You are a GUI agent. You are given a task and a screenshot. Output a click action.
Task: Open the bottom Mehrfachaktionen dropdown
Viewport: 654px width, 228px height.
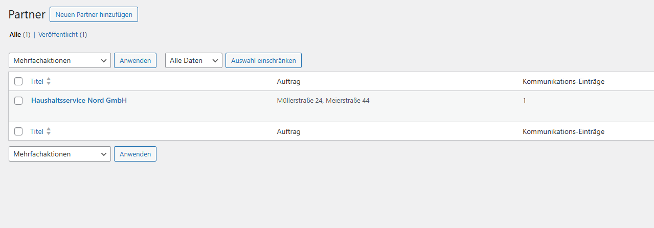point(60,154)
